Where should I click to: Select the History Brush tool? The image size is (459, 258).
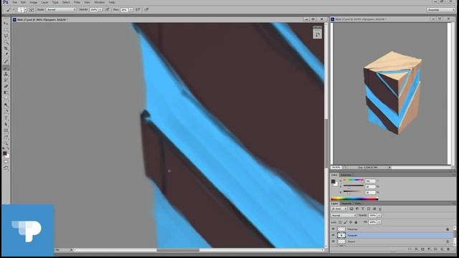click(x=6, y=80)
